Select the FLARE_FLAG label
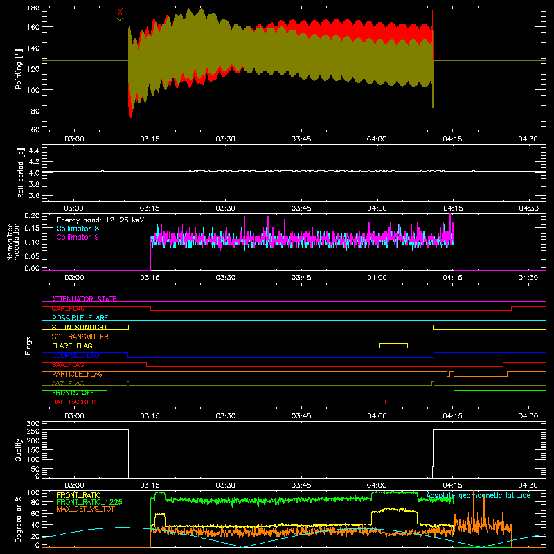 click(72, 346)
